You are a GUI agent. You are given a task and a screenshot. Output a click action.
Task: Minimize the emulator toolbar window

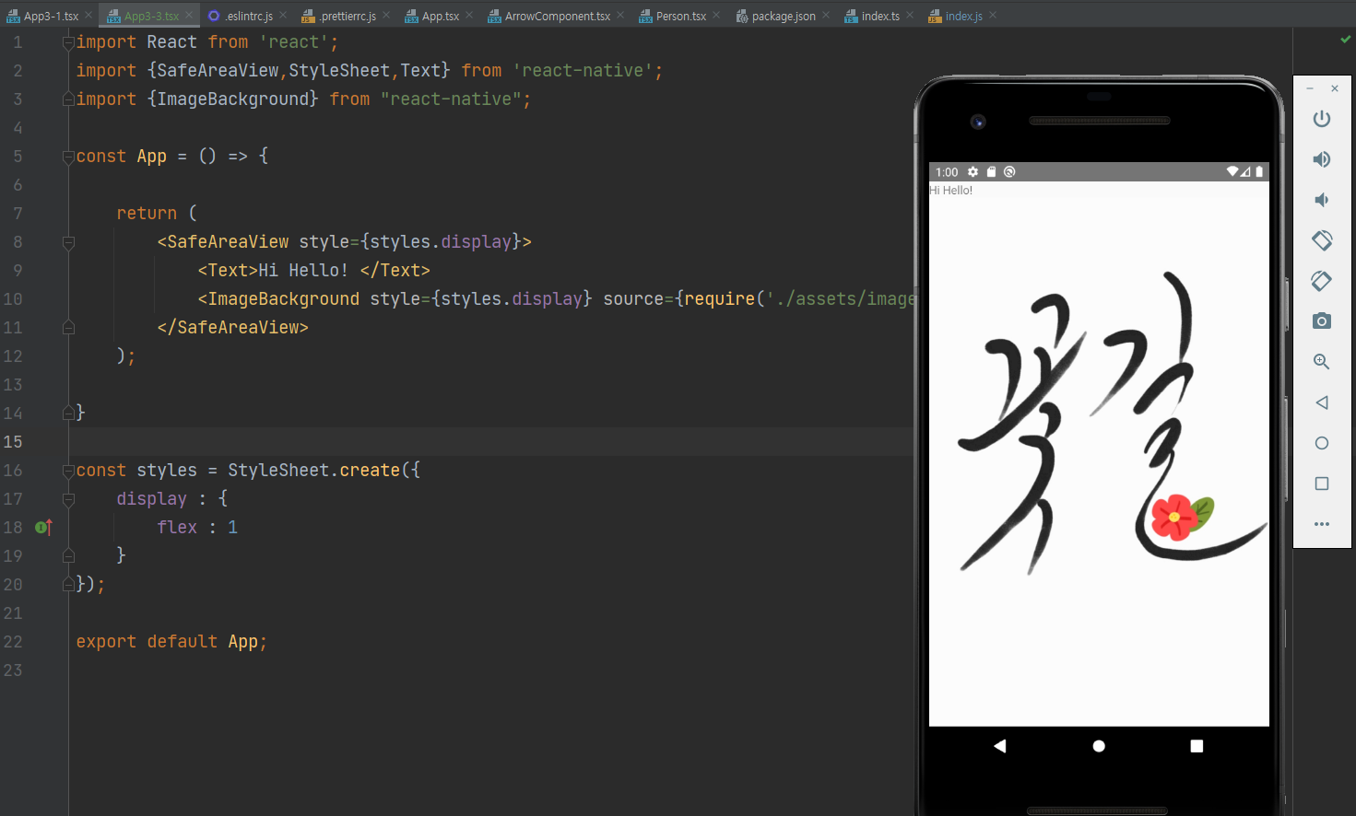pos(1310,88)
